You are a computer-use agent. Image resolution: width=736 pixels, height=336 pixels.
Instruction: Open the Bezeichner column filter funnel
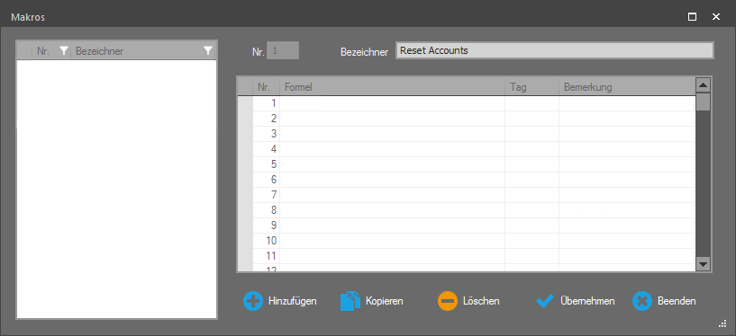pos(208,51)
